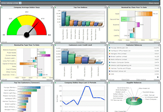Screen dimensions: 163x112
Task: Close the Supplier Balances panel
Action: (159, 83)
